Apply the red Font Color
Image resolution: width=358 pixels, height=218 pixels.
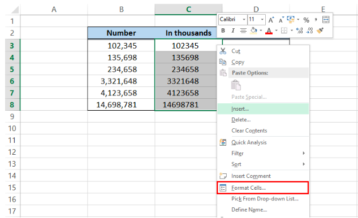(x=269, y=30)
